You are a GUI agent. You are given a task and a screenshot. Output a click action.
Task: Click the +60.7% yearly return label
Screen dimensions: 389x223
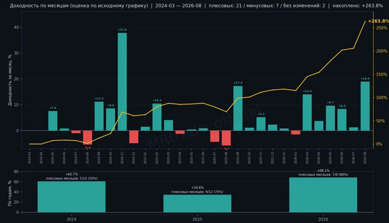[71, 174]
